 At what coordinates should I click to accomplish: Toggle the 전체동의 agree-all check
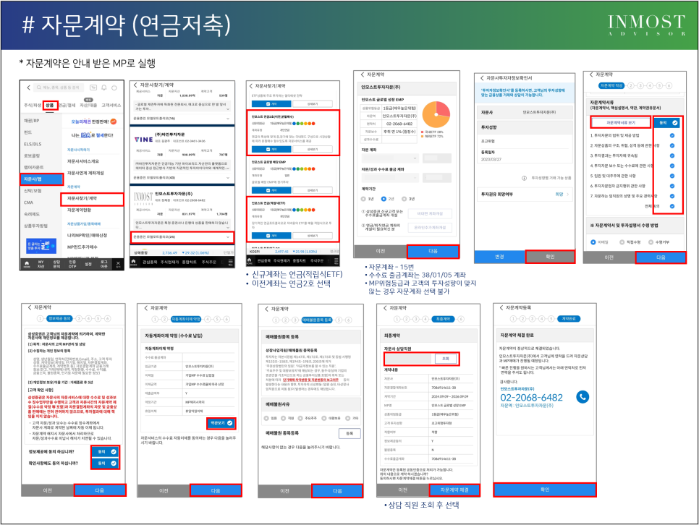(x=672, y=206)
